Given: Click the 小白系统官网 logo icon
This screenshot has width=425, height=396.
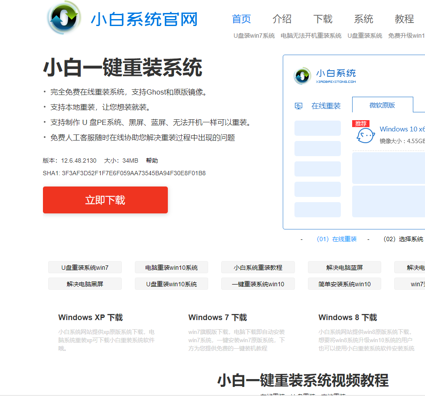Looking at the screenshot, I should point(64,18).
